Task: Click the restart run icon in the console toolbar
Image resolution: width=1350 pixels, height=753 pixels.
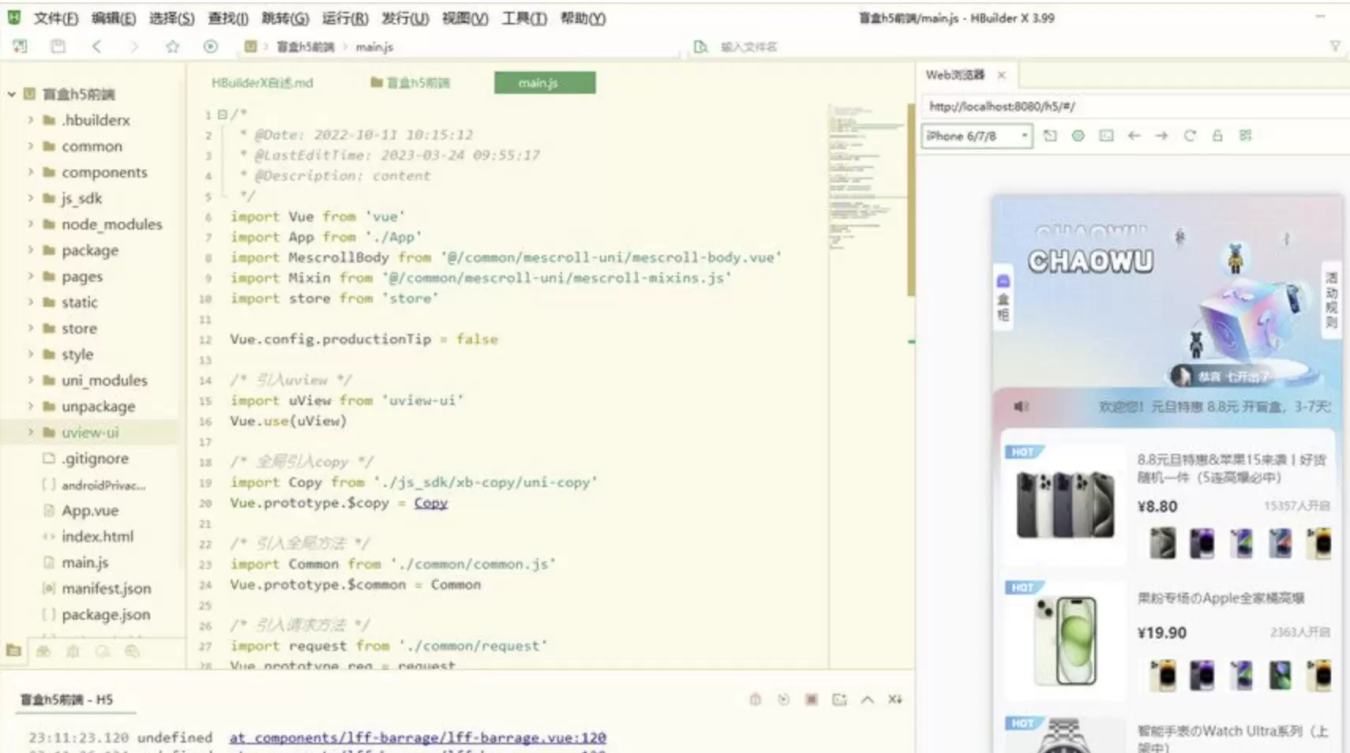Action: 783,699
